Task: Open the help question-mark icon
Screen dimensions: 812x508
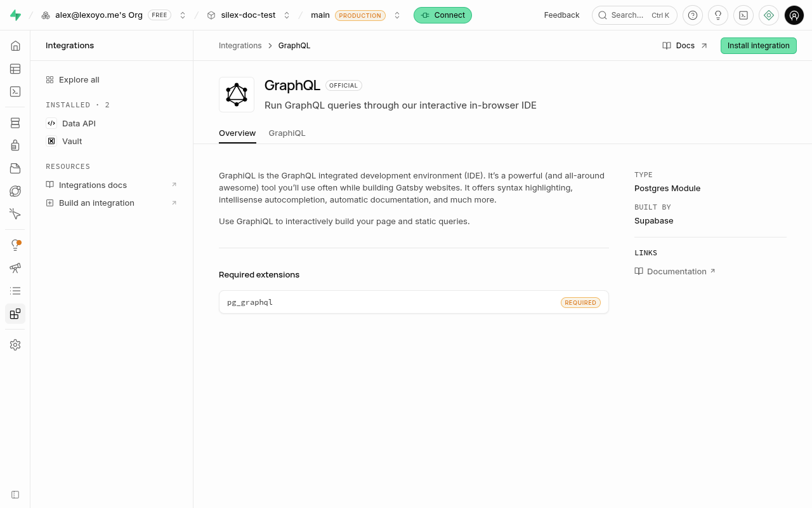Action: point(693,15)
